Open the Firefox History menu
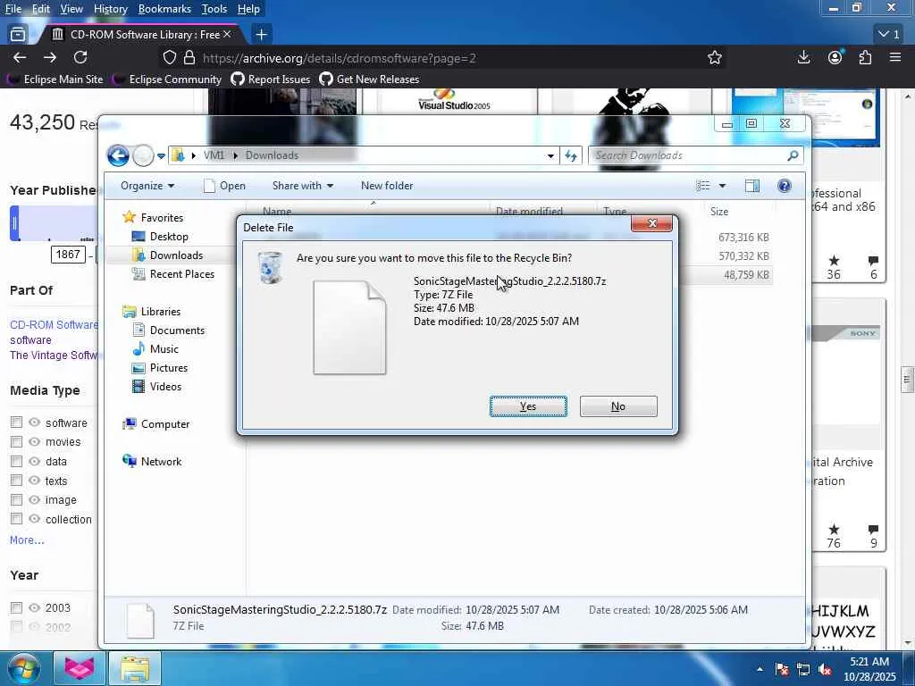This screenshot has width=915, height=686. [110, 9]
